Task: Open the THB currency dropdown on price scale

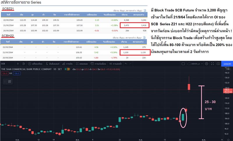Action: click(x=228, y=69)
